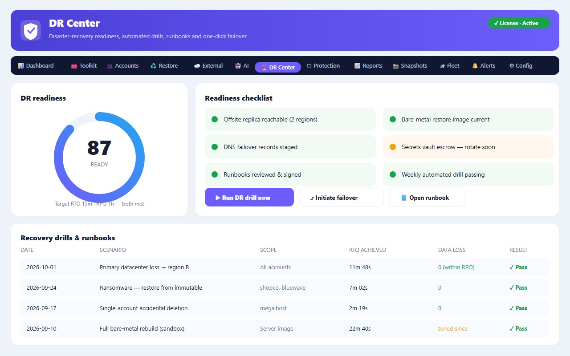Click the 'tuned since' data loss cell
The width and height of the screenshot is (570, 356).
[453, 329]
